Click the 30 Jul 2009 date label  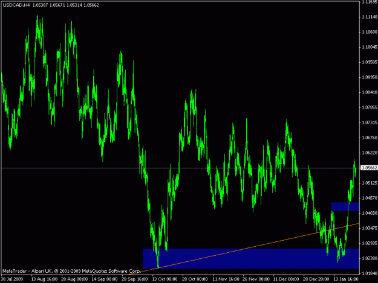[x=12, y=279]
